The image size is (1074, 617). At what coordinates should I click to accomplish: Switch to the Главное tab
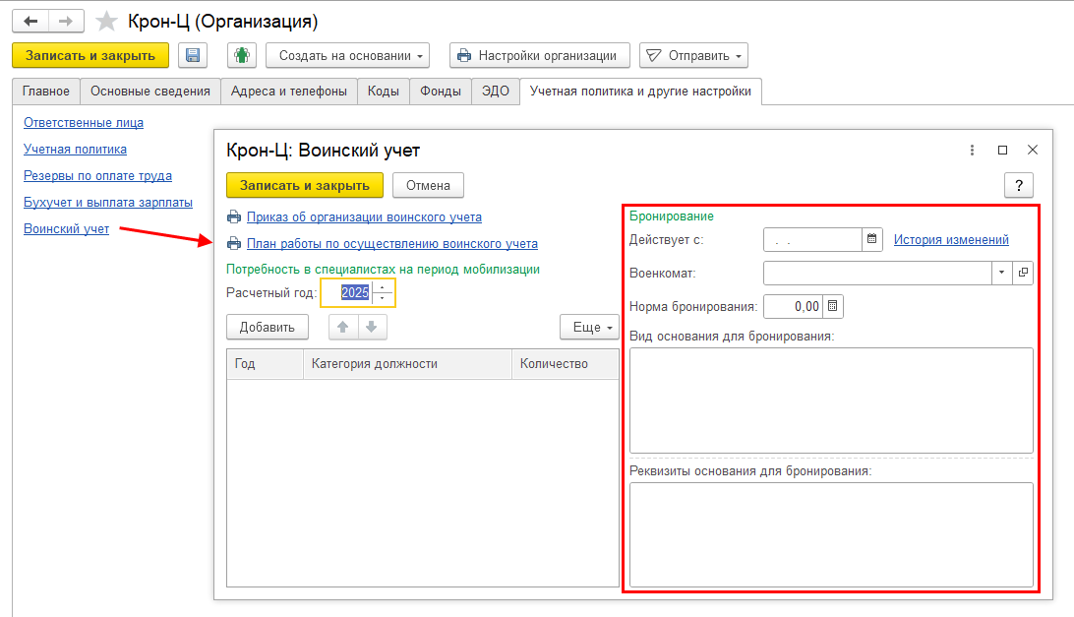(x=46, y=92)
